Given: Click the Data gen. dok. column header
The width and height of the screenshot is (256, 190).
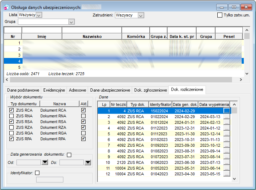Looking at the screenshot, I should pyautogui.click(x=185, y=104).
